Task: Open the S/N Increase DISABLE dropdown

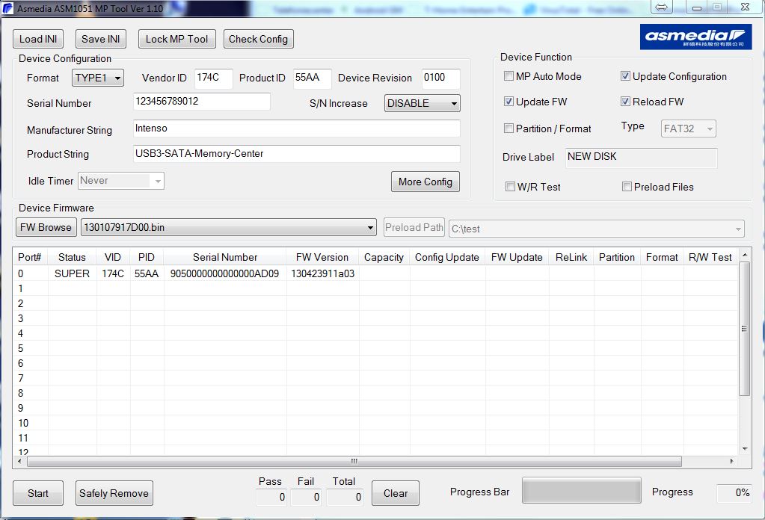Action: (x=422, y=103)
